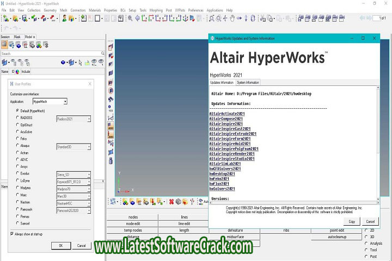Toggle the isolate-only eye icon marked 1
This screenshot has height=261, width=392.
(x=101, y=63)
